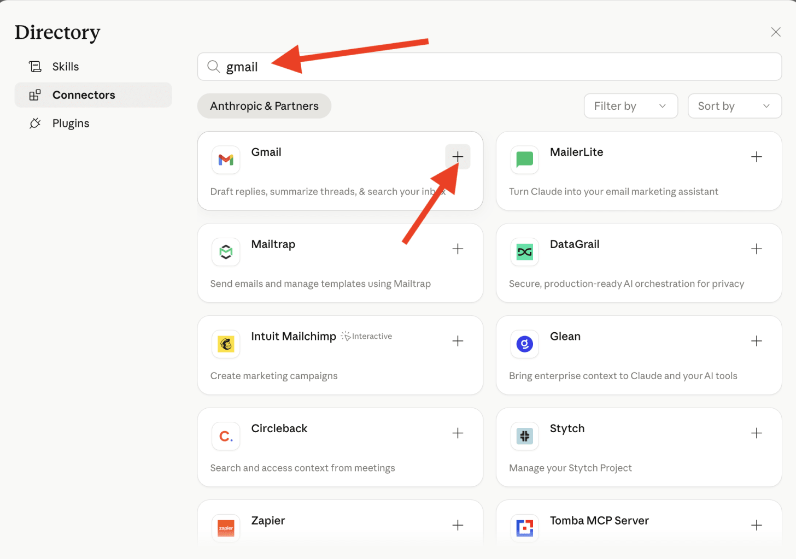796x559 pixels.
Task: Click the Gmail envelope logo
Action: coord(226,160)
